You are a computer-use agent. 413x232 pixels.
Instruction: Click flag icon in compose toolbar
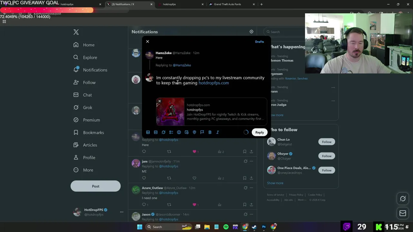tap(202, 132)
